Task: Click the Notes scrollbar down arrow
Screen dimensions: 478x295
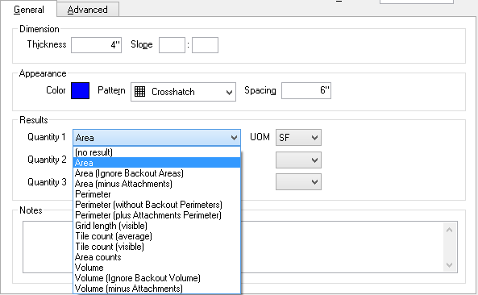Action: [449, 265]
